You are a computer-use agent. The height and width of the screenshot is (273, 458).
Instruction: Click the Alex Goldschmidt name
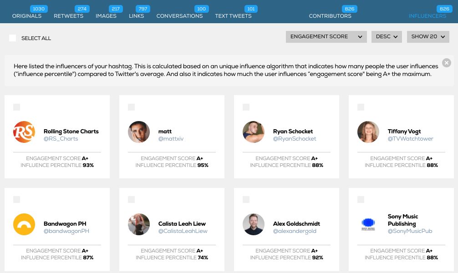(296, 224)
